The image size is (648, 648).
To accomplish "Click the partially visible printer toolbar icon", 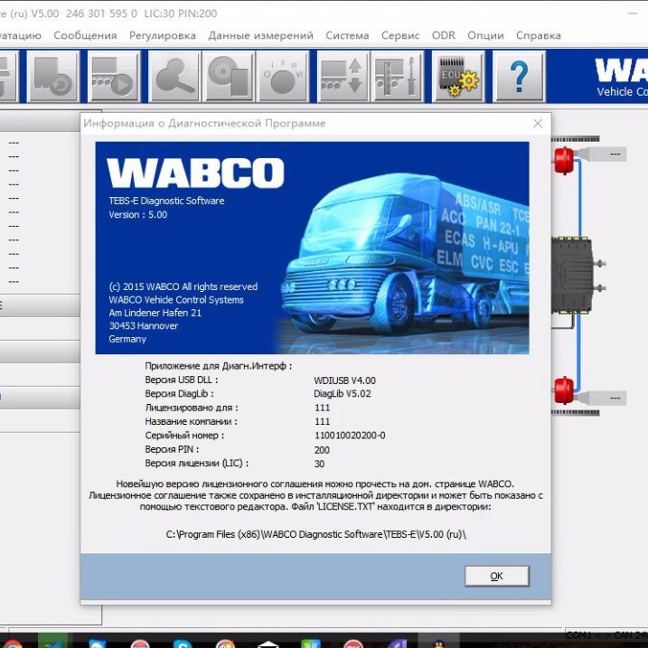I will [x=7, y=76].
